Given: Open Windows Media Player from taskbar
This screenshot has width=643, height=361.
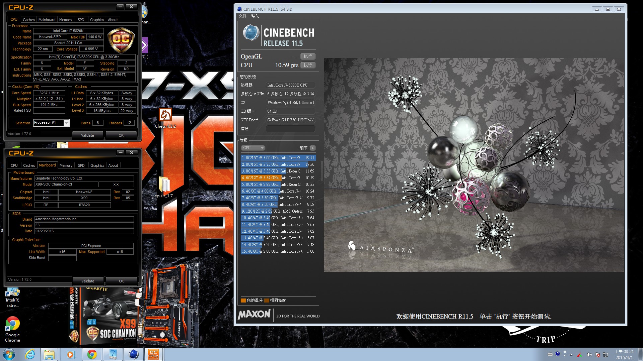Looking at the screenshot, I should [70, 354].
